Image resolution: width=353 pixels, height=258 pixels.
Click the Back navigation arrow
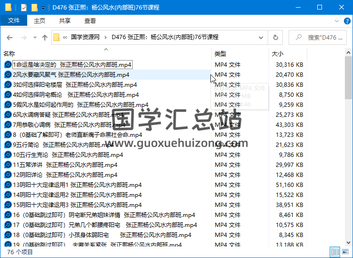(x=9, y=38)
